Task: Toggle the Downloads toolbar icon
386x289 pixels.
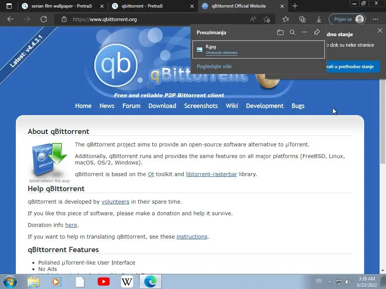Action: click(319, 19)
